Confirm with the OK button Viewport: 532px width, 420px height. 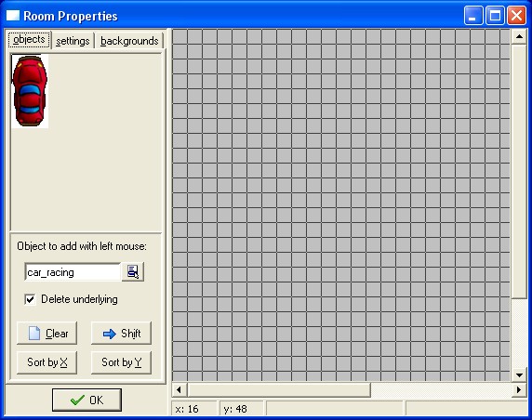[86, 400]
